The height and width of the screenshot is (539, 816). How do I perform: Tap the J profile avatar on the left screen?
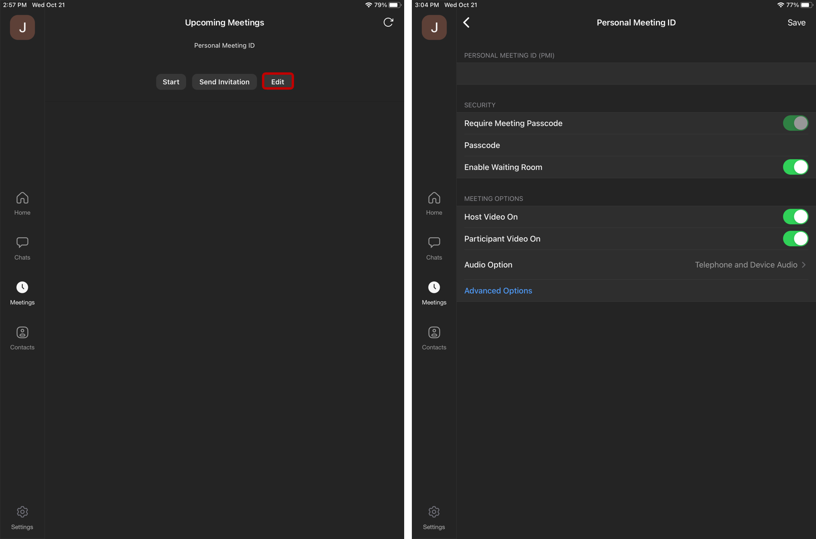click(22, 27)
